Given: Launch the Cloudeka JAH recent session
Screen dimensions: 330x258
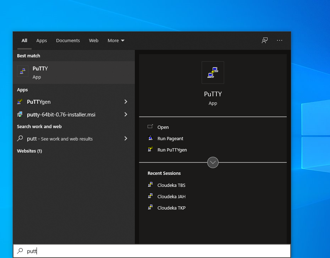Looking at the screenshot, I should pos(171,196).
